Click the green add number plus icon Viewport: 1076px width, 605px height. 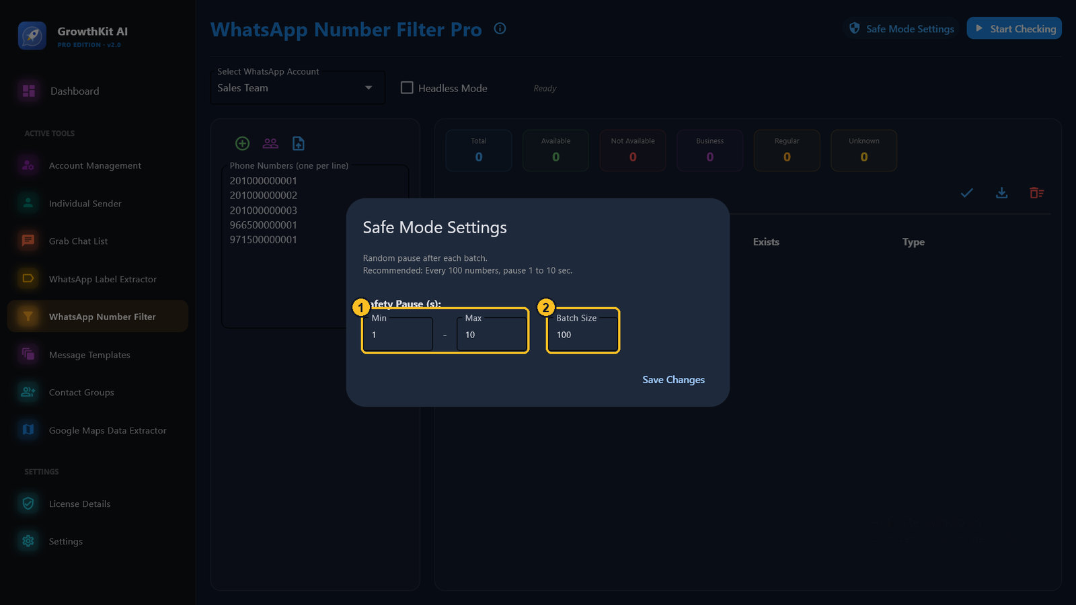click(x=243, y=143)
